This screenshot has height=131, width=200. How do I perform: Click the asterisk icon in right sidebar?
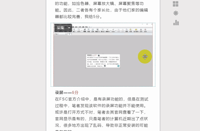tap(176, 13)
